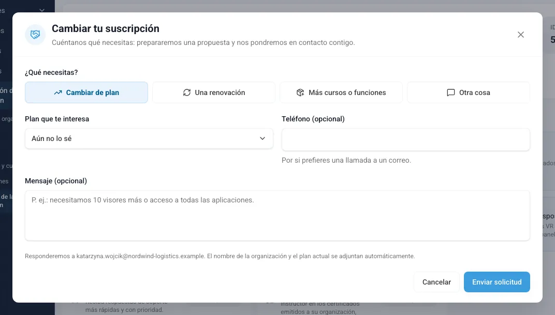The image size is (555, 315).
Task: Click the "Cambiar tu suscripción" heading
Action: coord(106,28)
